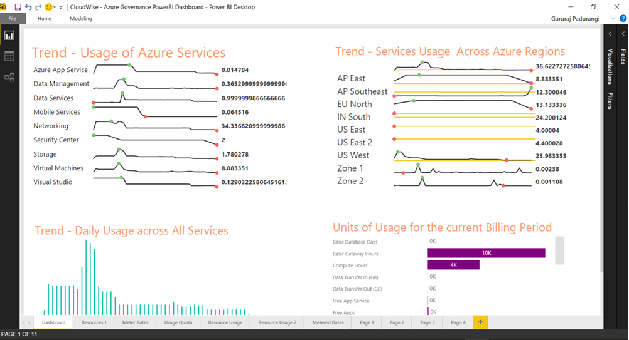Switch to the Page 1 tab
The width and height of the screenshot is (629, 340).
click(x=366, y=322)
